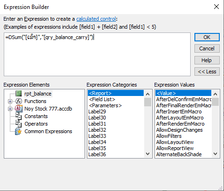The image size is (224, 191).
Task: Click the Functions fx icon
Action: point(19,101)
